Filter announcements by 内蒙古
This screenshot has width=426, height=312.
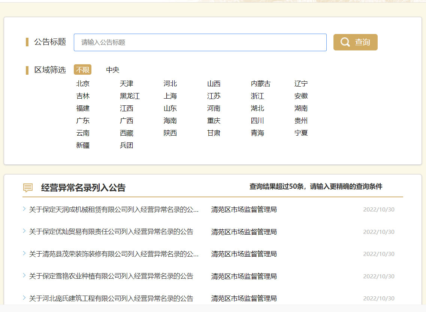pyautogui.click(x=261, y=84)
